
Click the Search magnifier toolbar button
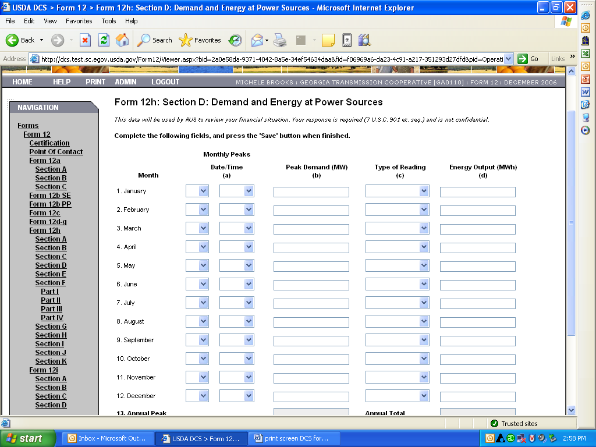click(x=155, y=40)
